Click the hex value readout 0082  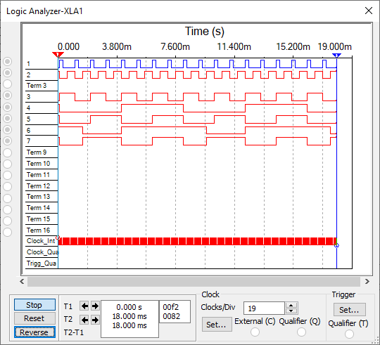(171, 316)
